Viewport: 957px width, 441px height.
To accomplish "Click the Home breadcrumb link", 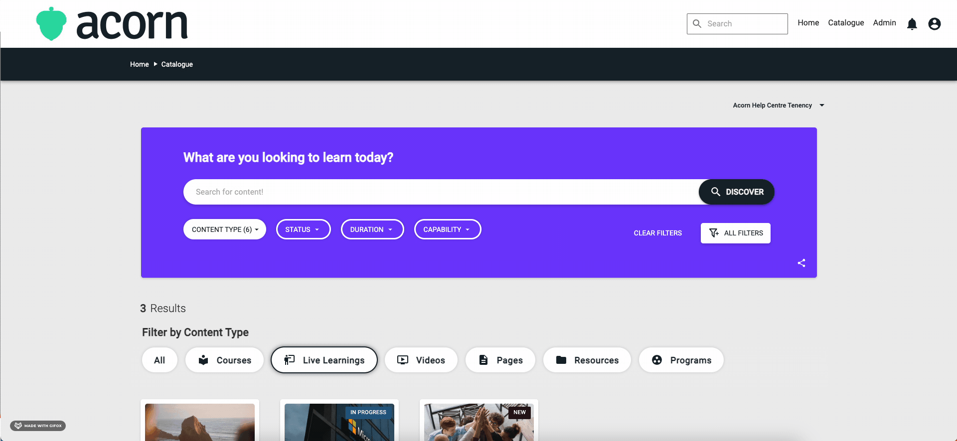I will (x=140, y=64).
